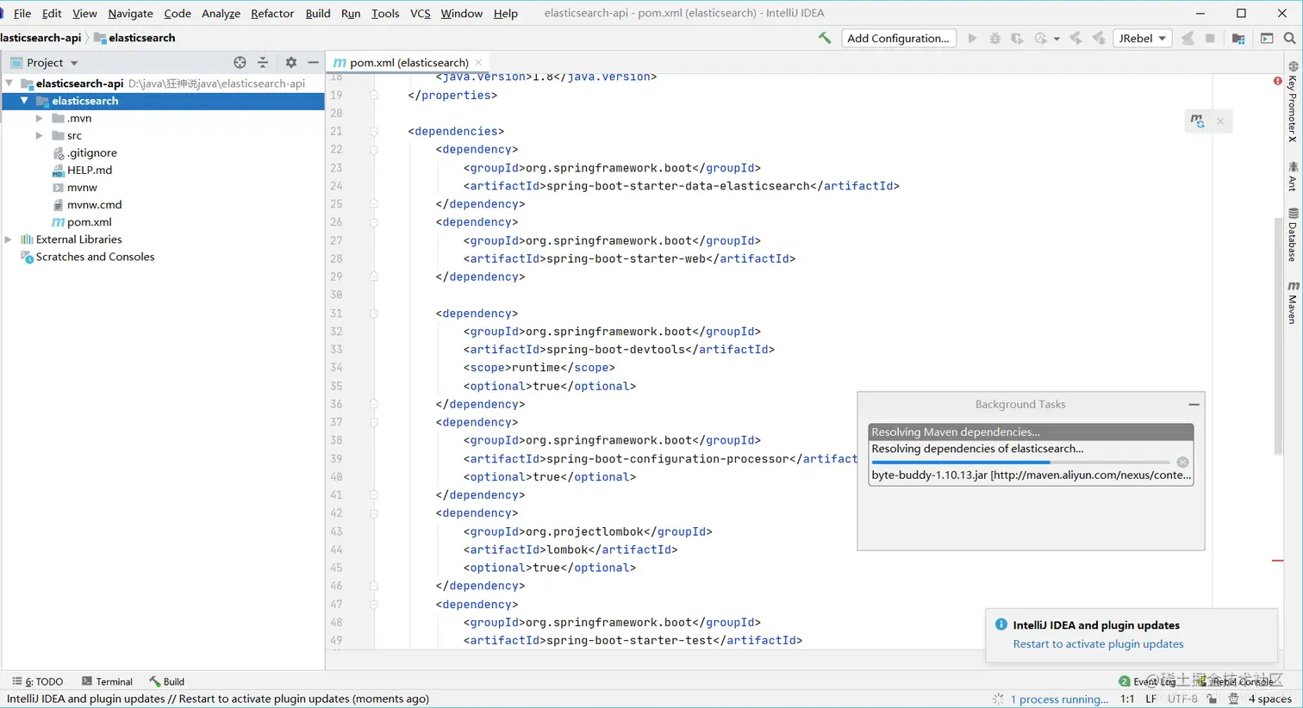Click Collapse All icon in Project panel
1303x708 pixels.
(x=263, y=62)
